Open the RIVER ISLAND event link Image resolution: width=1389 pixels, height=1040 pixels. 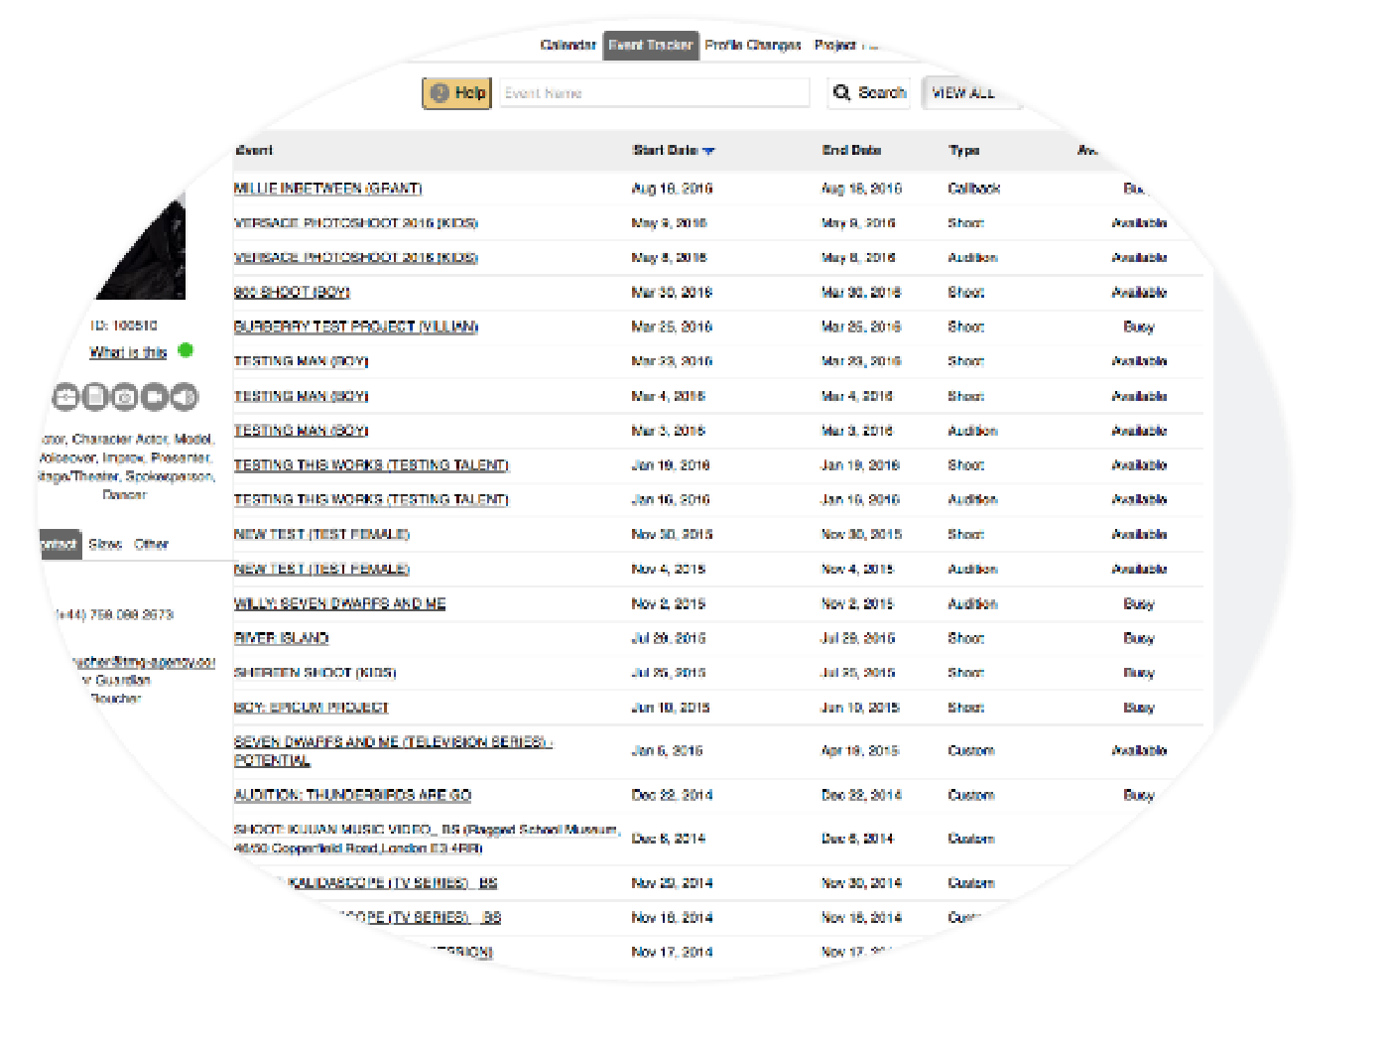(281, 638)
